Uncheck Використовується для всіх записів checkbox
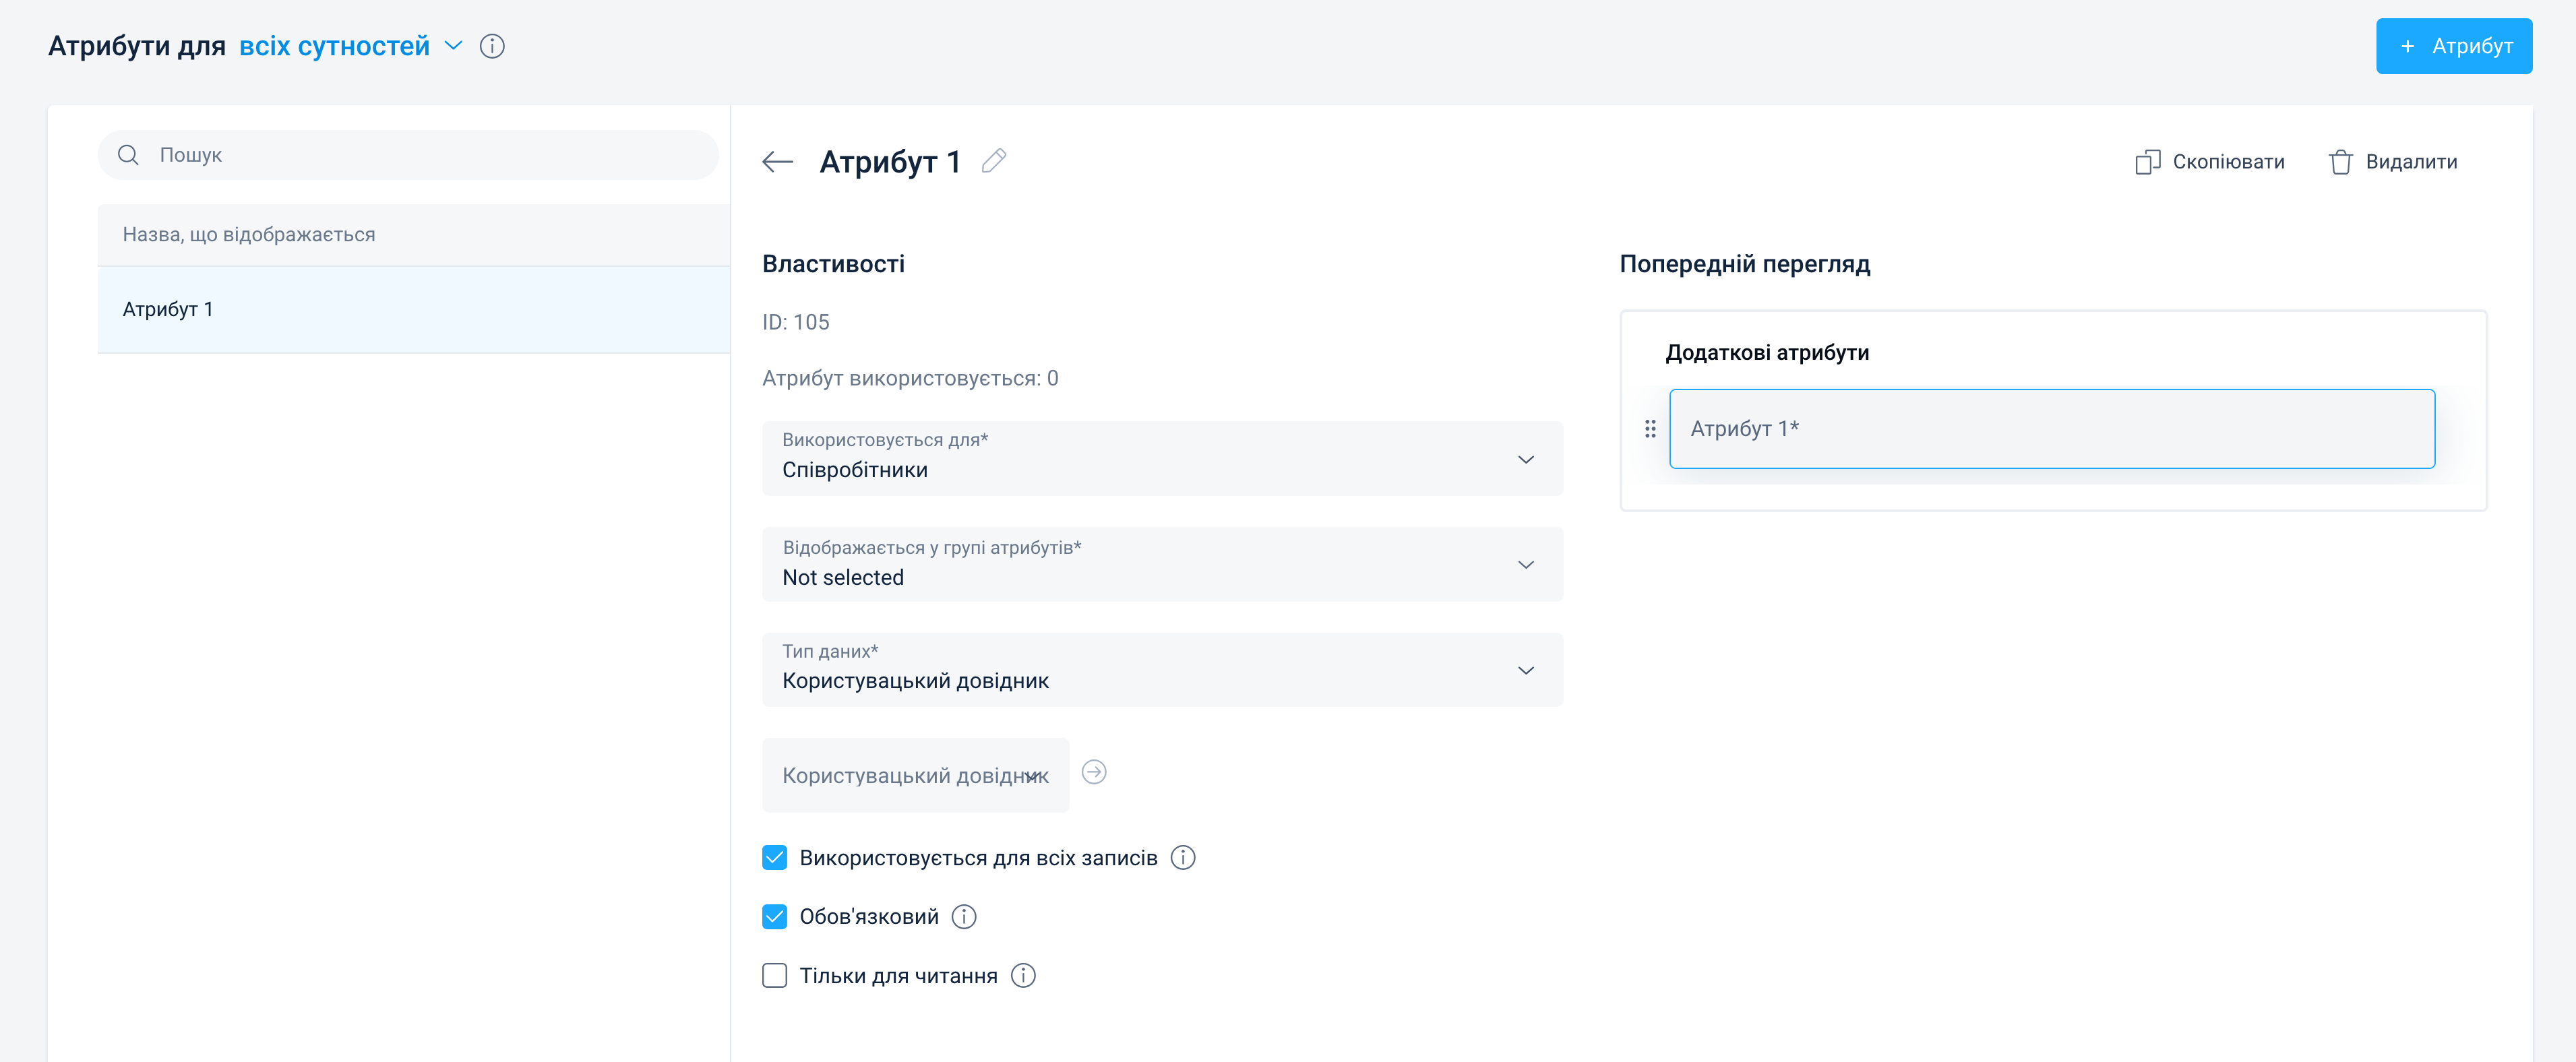 775,858
